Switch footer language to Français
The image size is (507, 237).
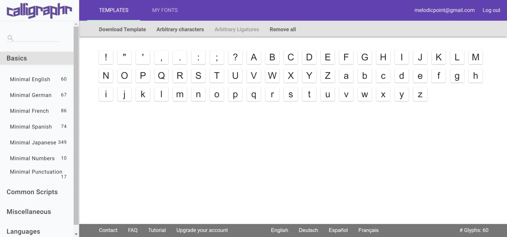(x=368, y=230)
